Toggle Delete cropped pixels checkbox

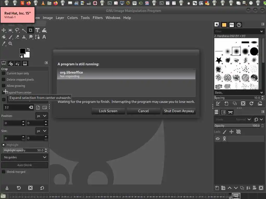[x=3, y=79]
